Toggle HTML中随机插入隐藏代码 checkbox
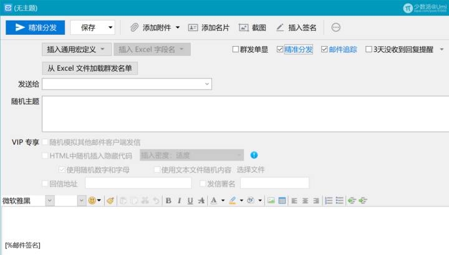This screenshot has width=449, height=255. (45, 155)
